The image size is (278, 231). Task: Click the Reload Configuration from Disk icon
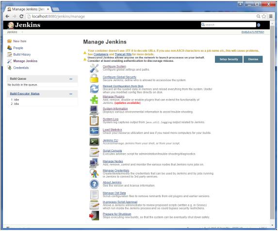pyautogui.click(x=94, y=89)
